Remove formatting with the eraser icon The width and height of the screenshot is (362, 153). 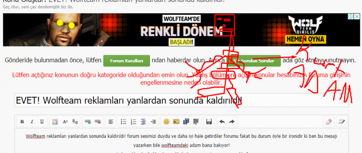329,122
